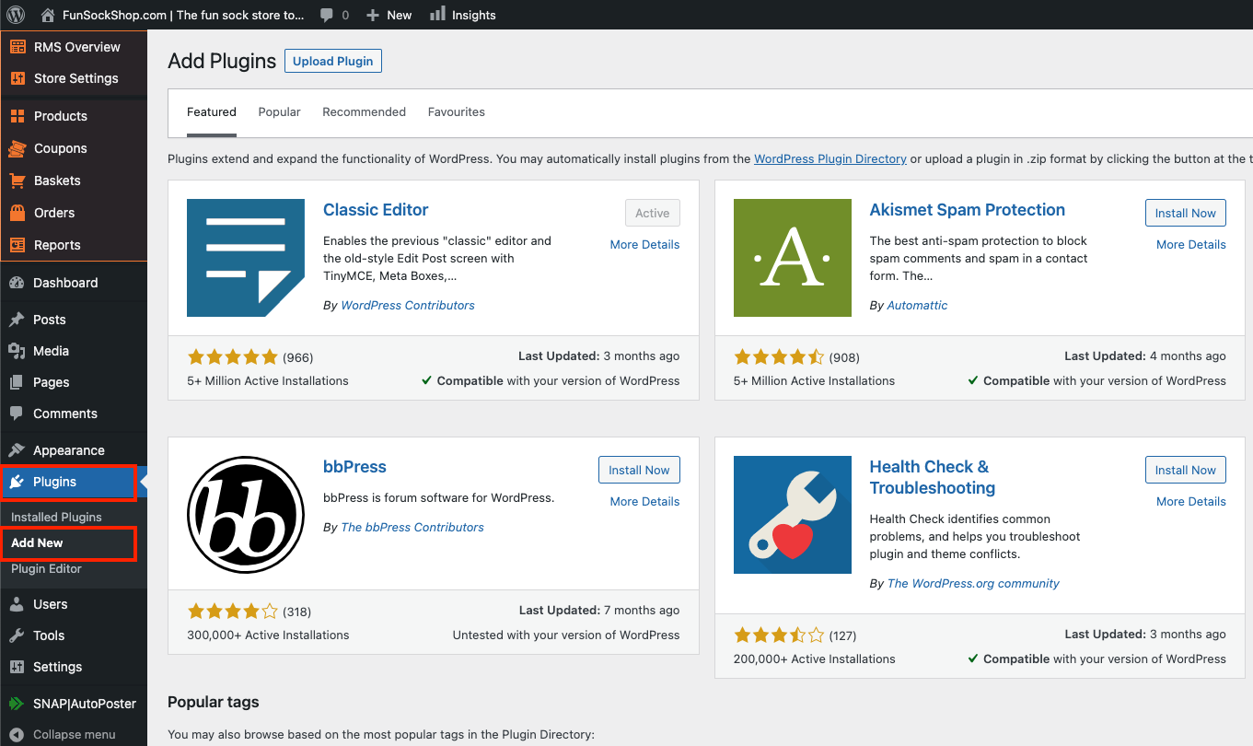Open the Classic Editor title link
This screenshot has height=746, width=1253.
(376, 210)
